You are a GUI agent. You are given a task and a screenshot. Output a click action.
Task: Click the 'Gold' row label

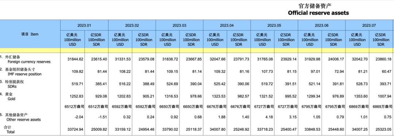[11, 99]
